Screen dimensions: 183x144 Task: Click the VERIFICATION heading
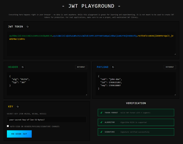click(136, 103)
